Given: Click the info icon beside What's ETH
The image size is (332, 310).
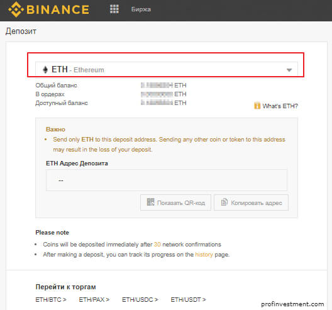Looking at the screenshot, I should click(257, 106).
